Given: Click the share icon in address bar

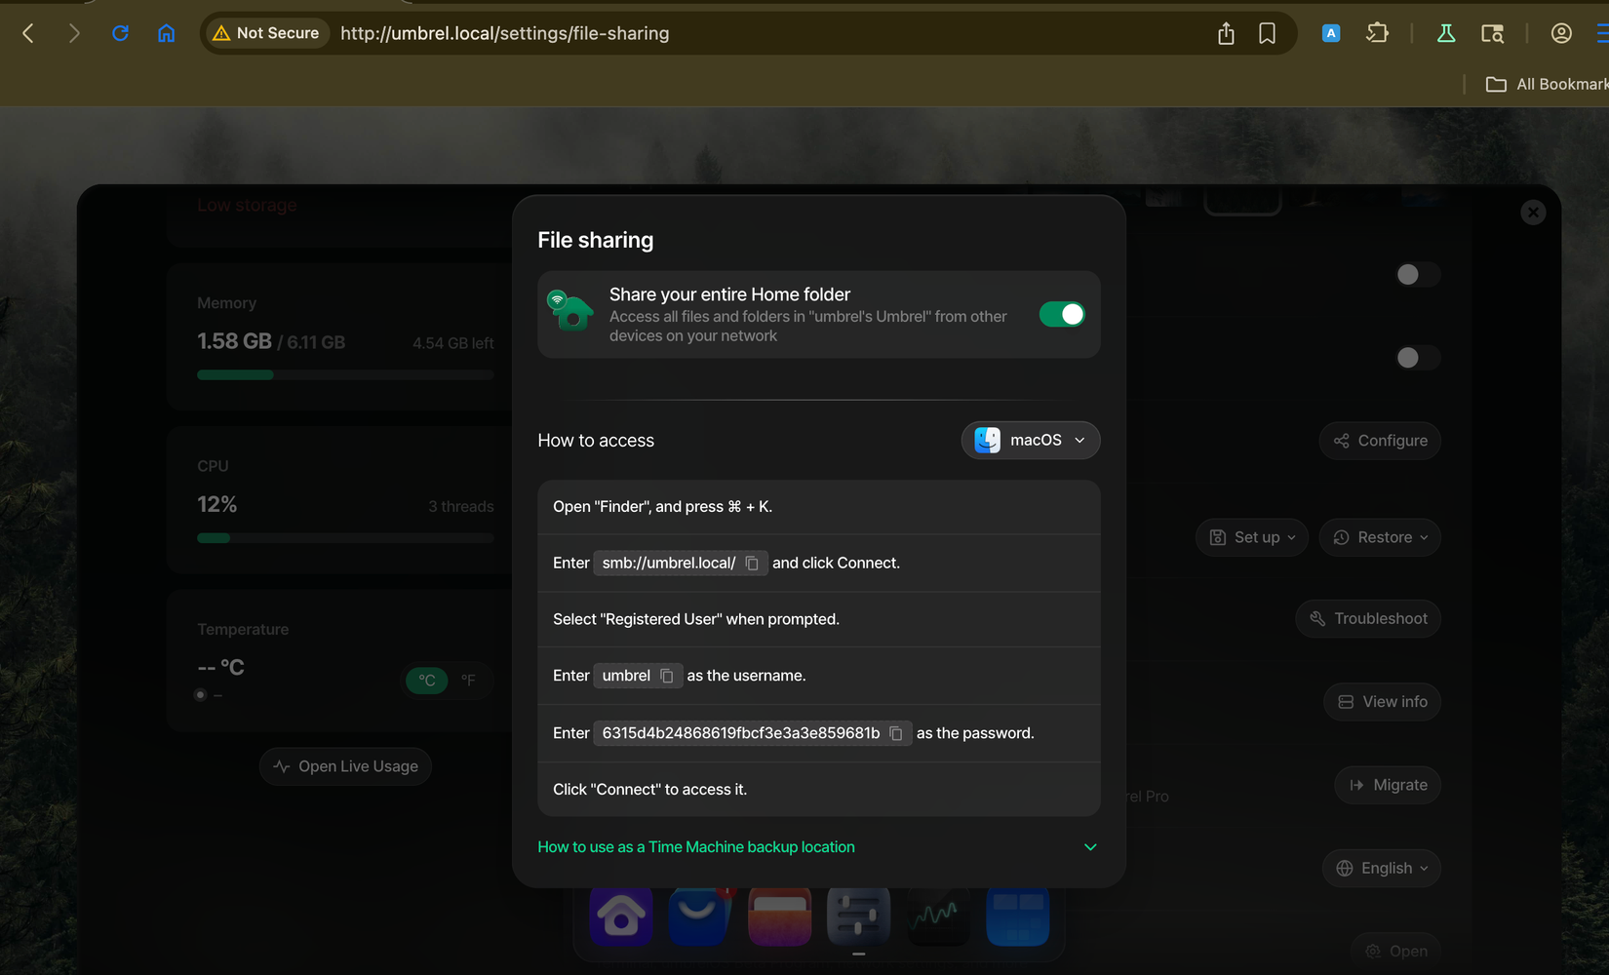Looking at the screenshot, I should [x=1227, y=33].
